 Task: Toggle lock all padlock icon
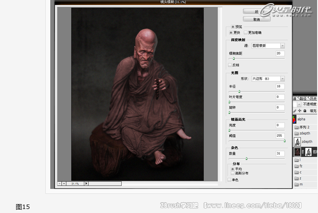click(305, 111)
